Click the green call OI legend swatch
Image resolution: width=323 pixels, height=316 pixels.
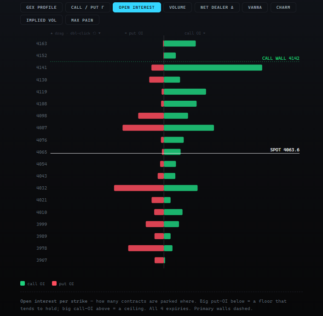pyautogui.click(x=23, y=283)
